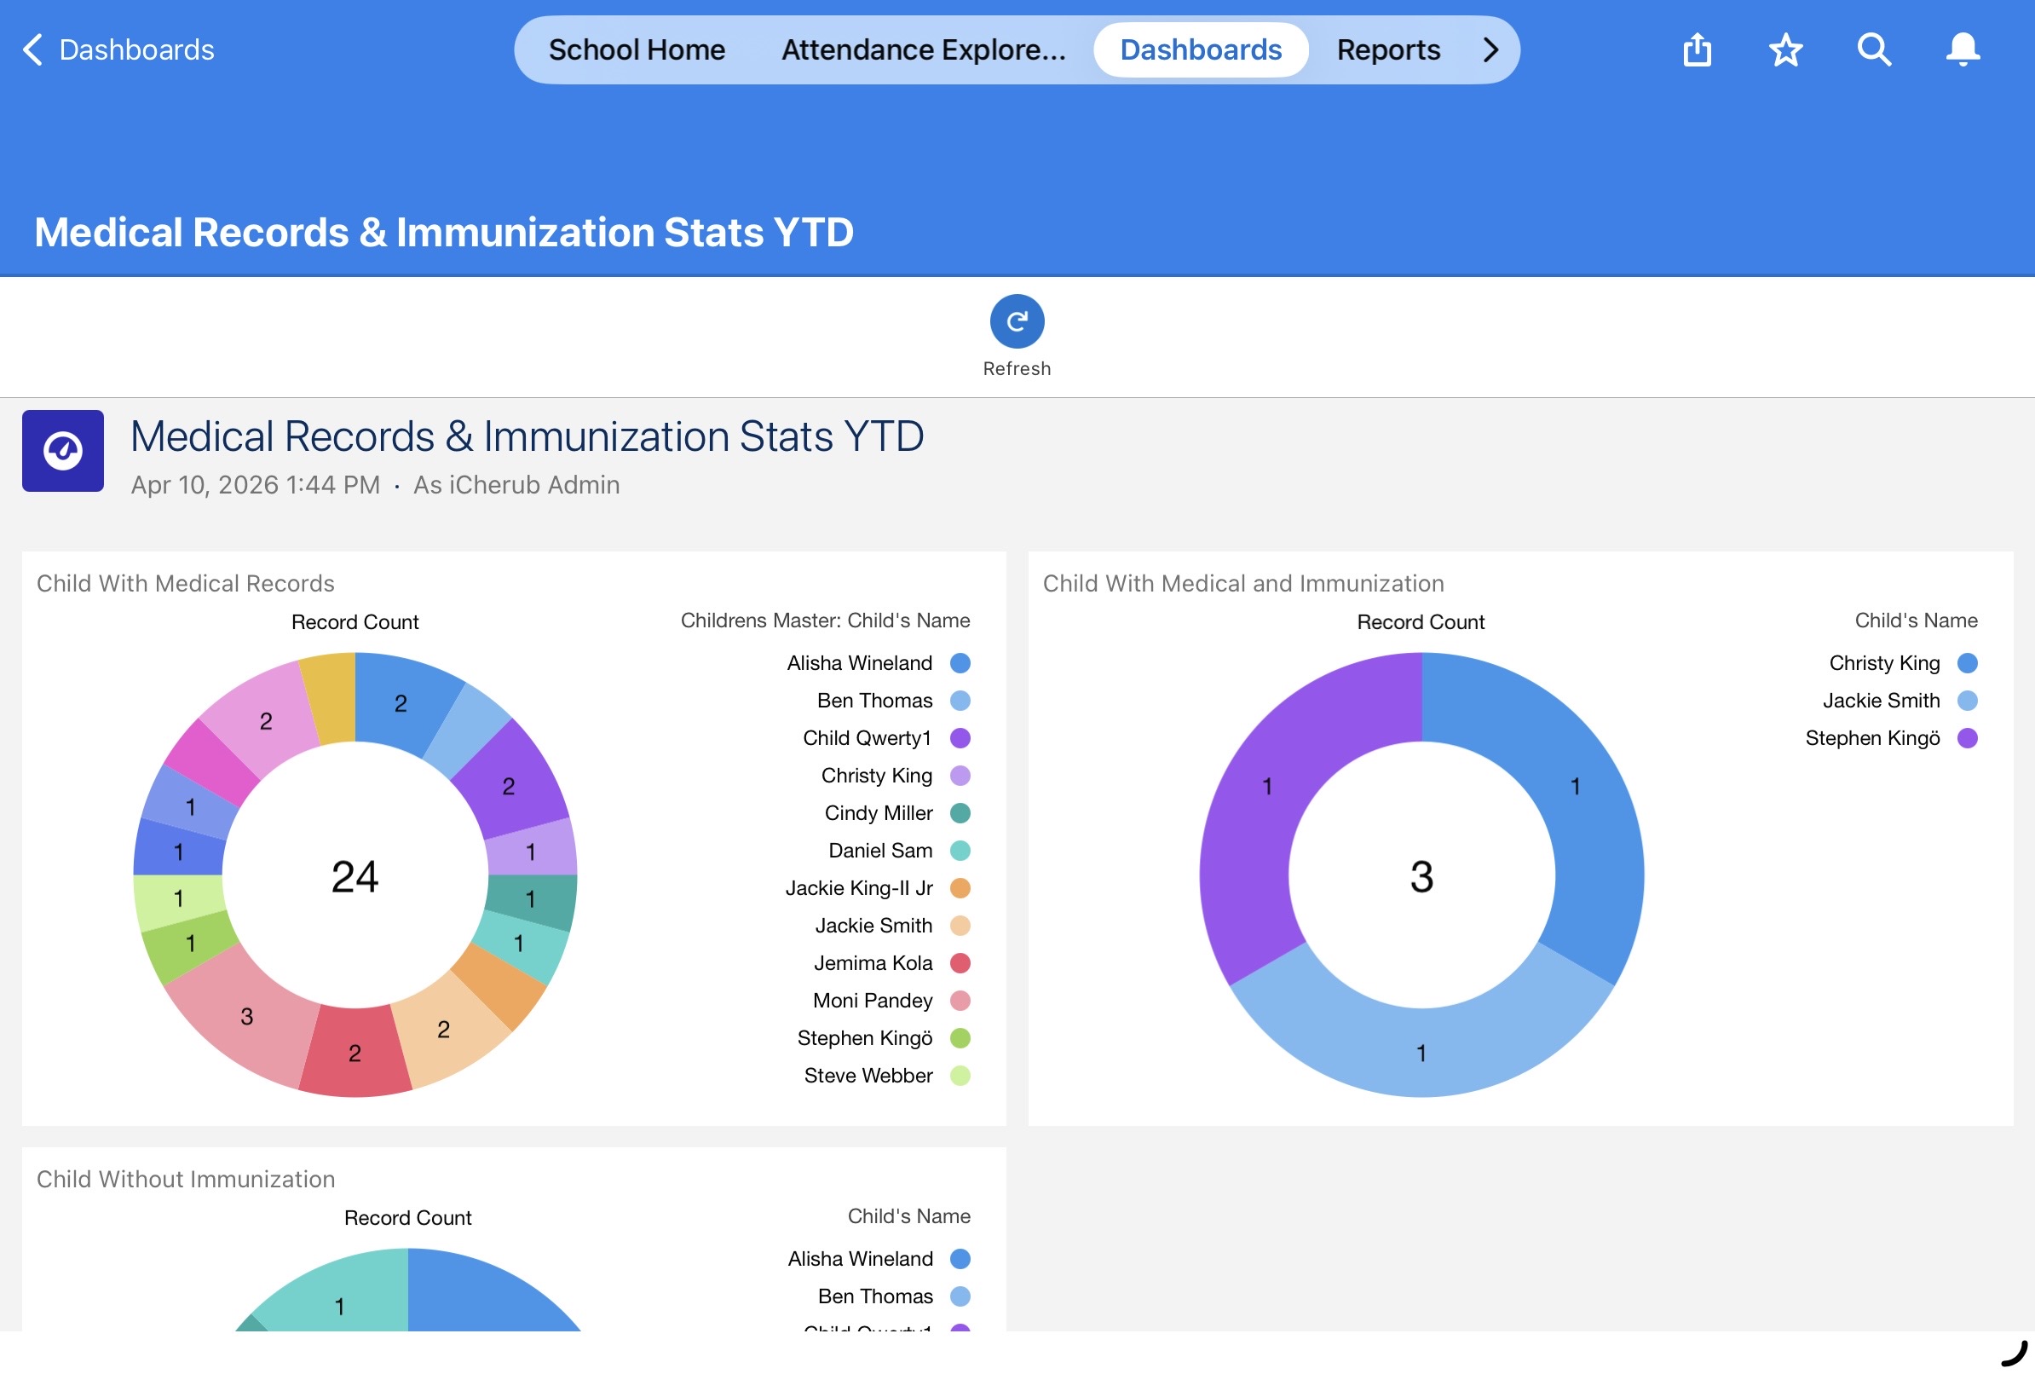Open notifications bell
2035x1374 pixels.
pos(1963,50)
